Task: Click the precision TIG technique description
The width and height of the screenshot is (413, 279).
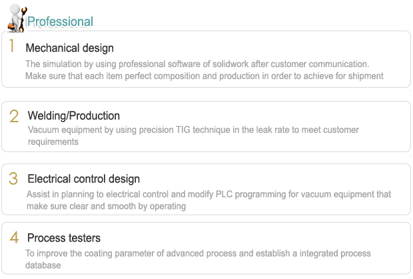Action: pyautogui.click(x=193, y=130)
